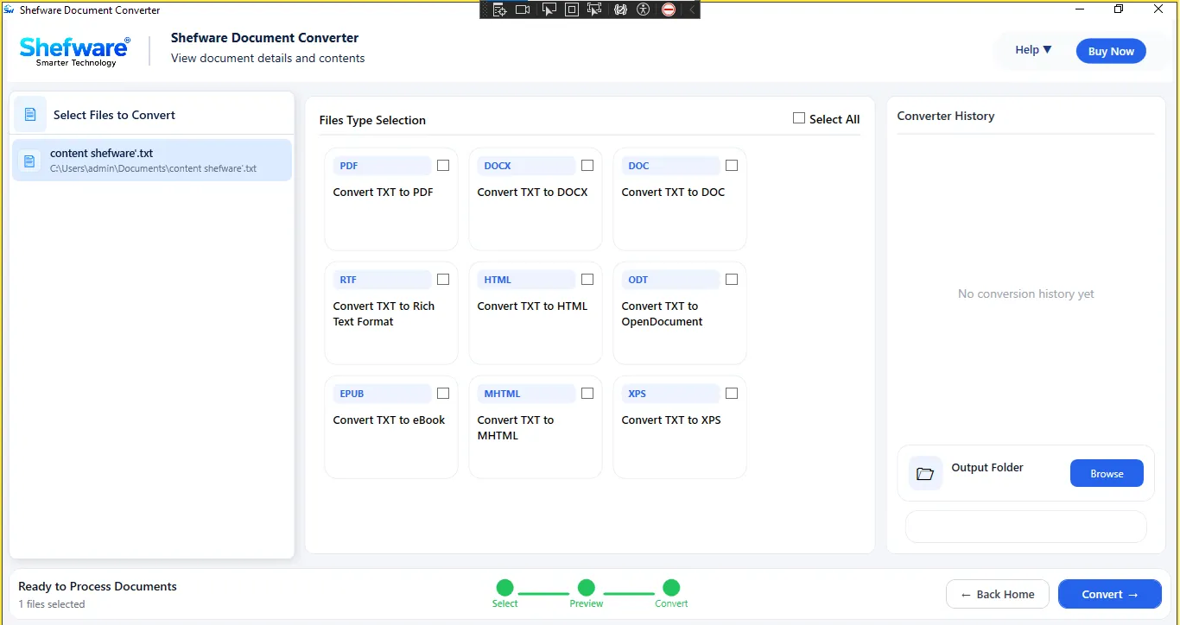Click the ODT format tag label
The width and height of the screenshot is (1180, 625).
tap(670, 280)
